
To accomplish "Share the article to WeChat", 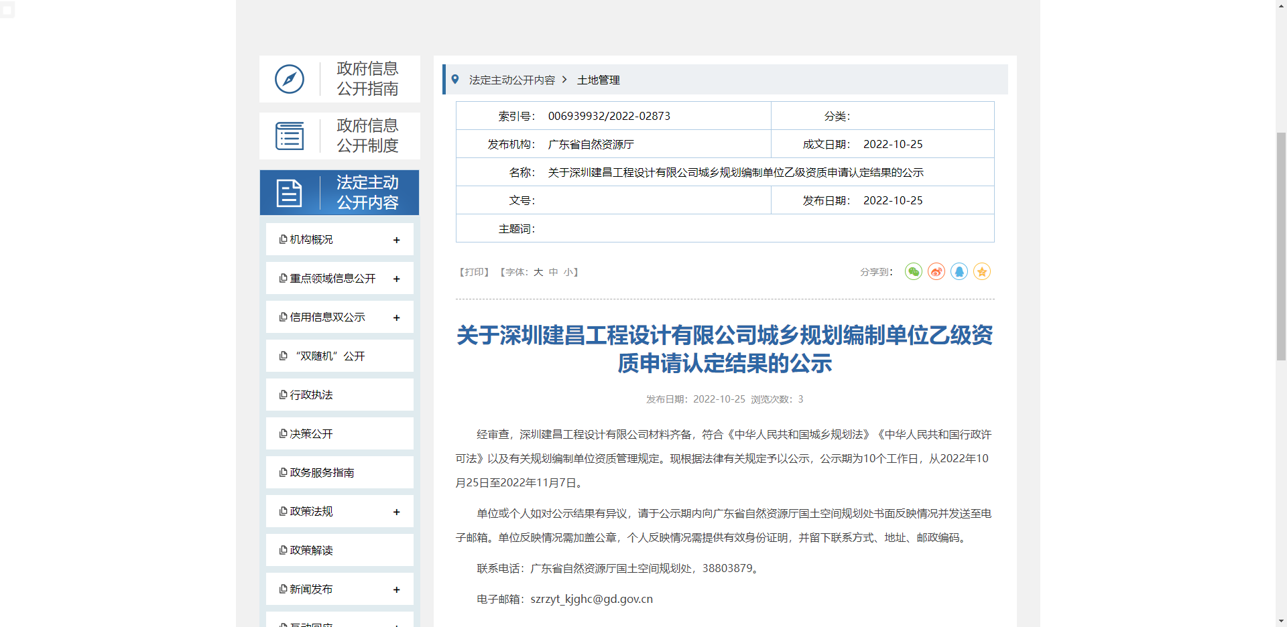I will point(913,272).
